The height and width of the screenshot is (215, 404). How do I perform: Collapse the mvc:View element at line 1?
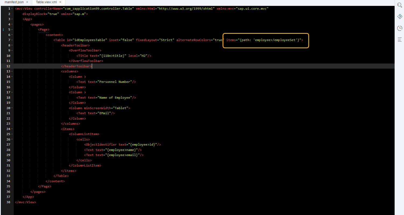[x=11, y=8]
